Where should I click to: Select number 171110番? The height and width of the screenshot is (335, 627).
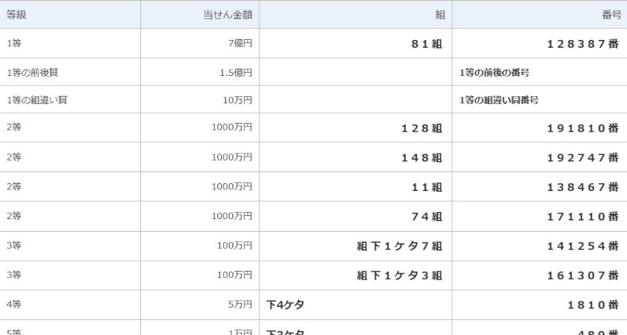tap(583, 216)
